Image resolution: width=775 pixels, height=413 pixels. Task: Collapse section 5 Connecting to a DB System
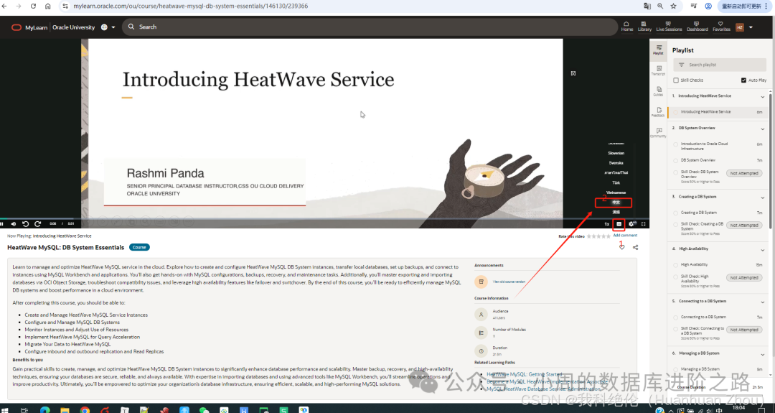tap(762, 302)
